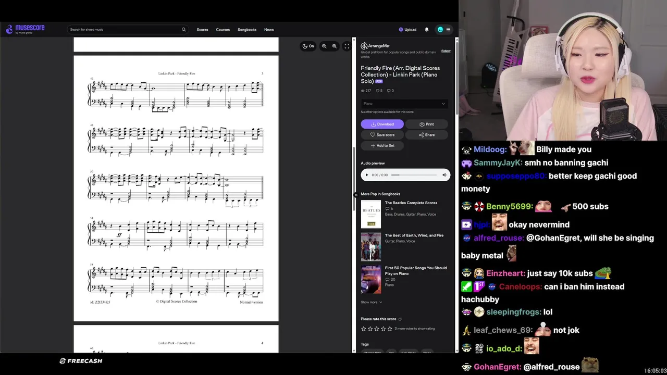
Task: Click the views eye icon
Action: 363,91
